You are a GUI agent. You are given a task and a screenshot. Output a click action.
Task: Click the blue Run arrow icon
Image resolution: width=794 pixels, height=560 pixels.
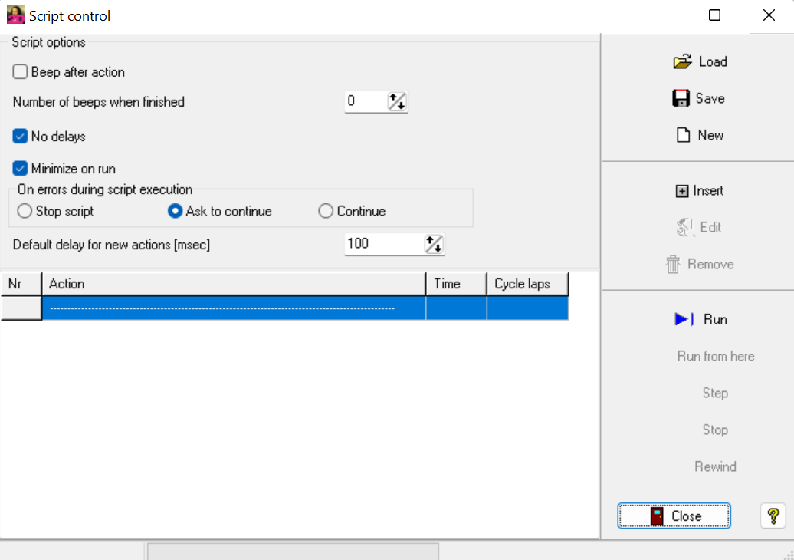pos(684,319)
